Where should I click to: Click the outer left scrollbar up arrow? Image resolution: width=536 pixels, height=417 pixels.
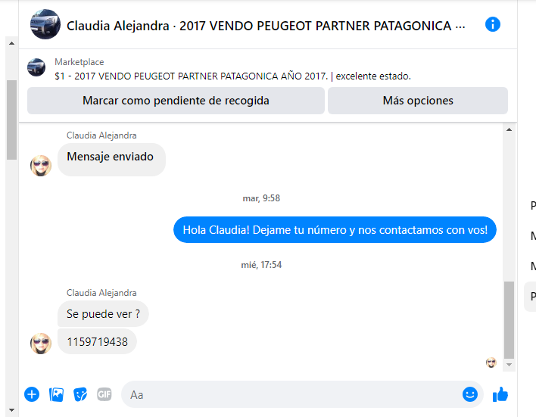11,43
